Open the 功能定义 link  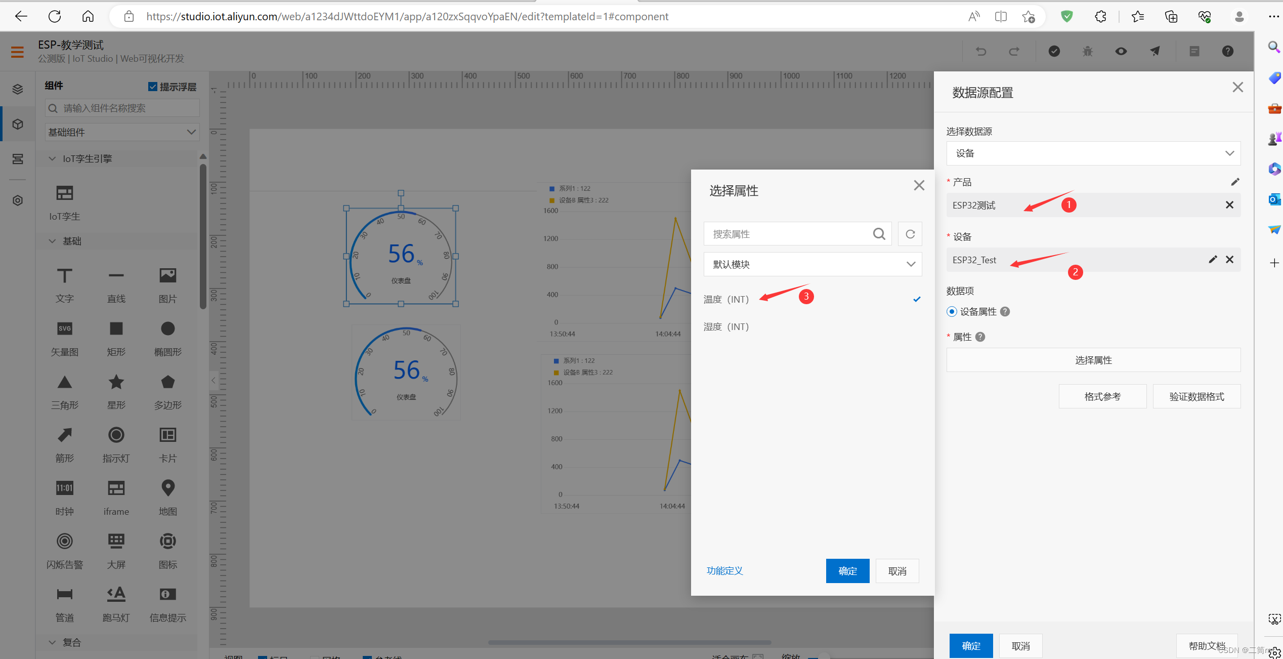(x=724, y=571)
